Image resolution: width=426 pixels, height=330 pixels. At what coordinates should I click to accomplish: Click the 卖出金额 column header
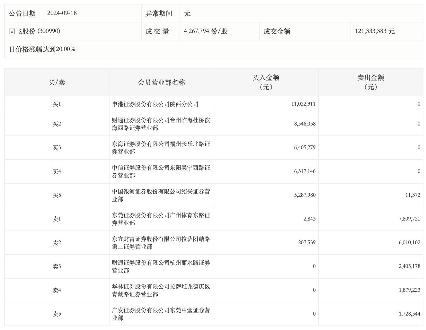coord(371,82)
